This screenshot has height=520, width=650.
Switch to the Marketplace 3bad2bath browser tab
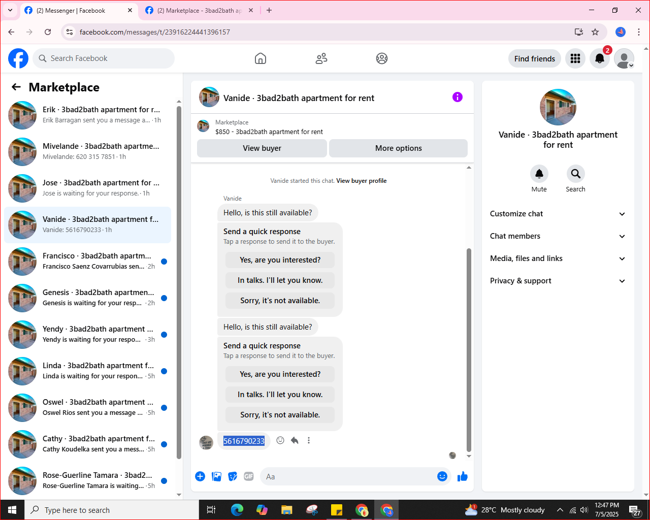[x=199, y=10]
